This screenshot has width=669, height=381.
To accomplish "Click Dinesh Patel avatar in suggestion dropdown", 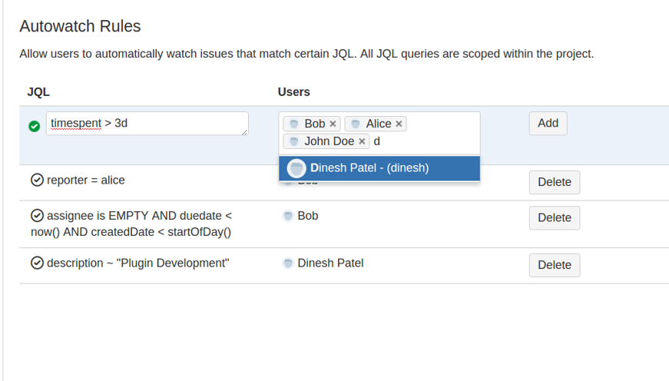I will click(296, 168).
